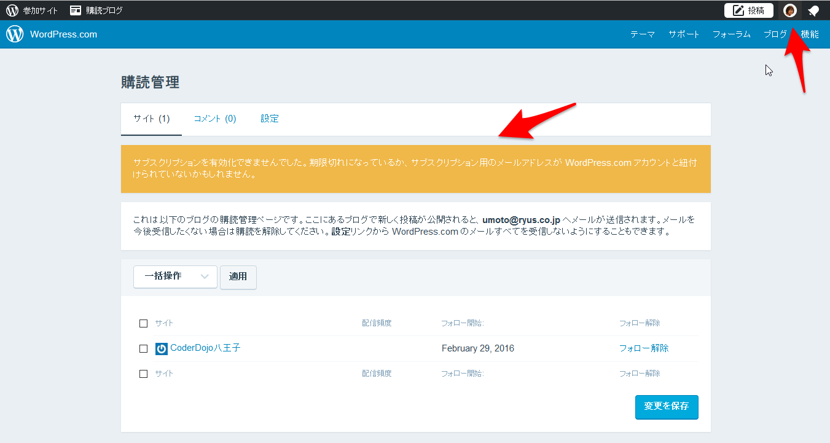Screen dimensions: 830x443
Task: Click the 参加サイト label in admin bar
Action: click(41, 10)
